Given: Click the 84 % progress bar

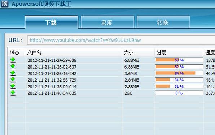Looking at the screenshot, I should 179,73.
